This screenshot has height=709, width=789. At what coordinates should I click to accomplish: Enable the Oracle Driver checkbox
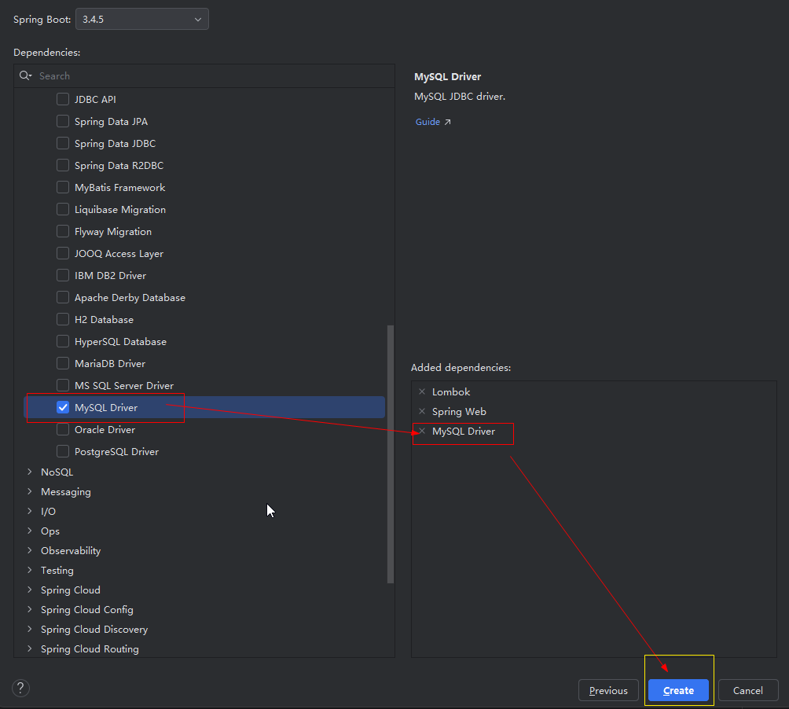63,429
